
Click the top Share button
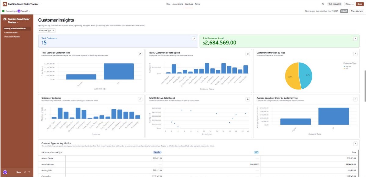(x=360, y=4)
